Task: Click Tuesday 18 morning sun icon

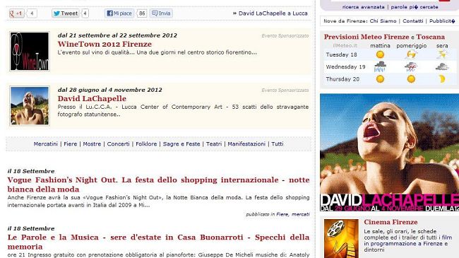Action: (x=380, y=54)
